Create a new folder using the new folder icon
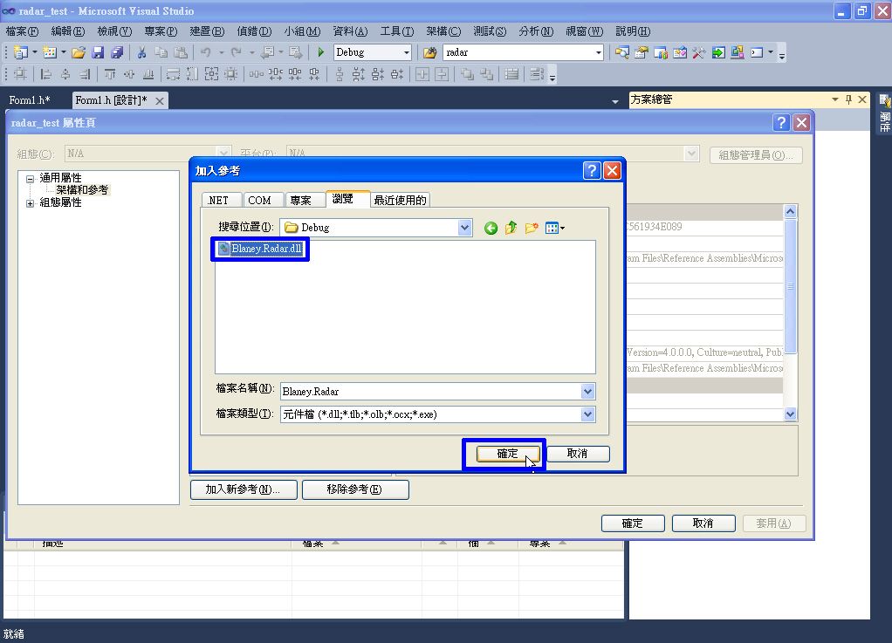 point(532,227)
